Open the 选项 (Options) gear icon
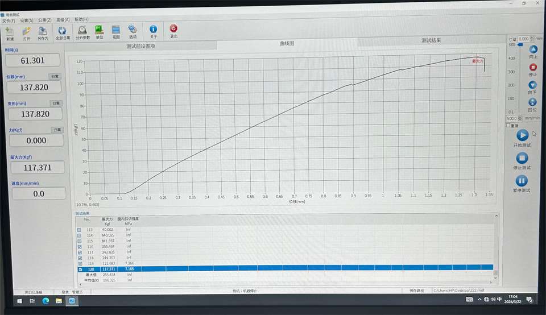546x315 pixels. click(x=133, y=31)
